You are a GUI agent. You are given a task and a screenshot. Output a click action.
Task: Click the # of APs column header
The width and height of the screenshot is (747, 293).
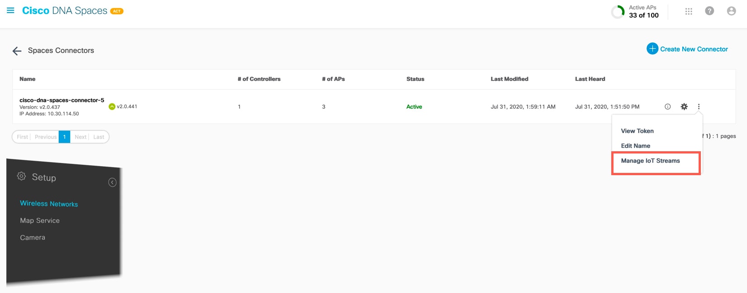pos(333,79)
